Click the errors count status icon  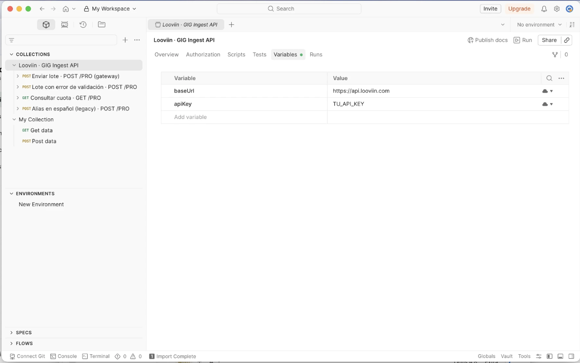coord(120,356)
